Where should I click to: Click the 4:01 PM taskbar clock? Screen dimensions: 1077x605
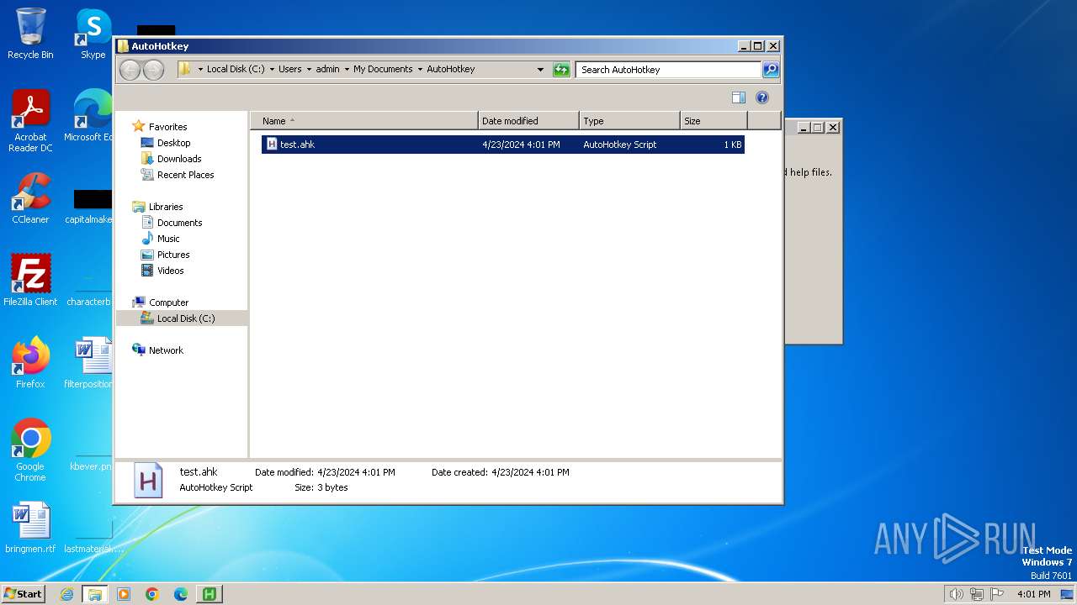click(x=1033, y=594)
